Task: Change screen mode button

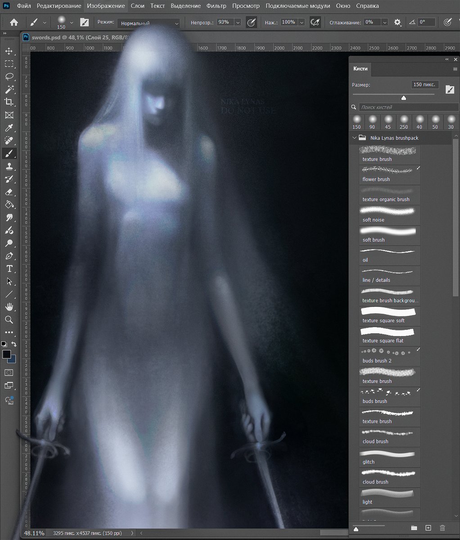Action: [x=9, y=386]
